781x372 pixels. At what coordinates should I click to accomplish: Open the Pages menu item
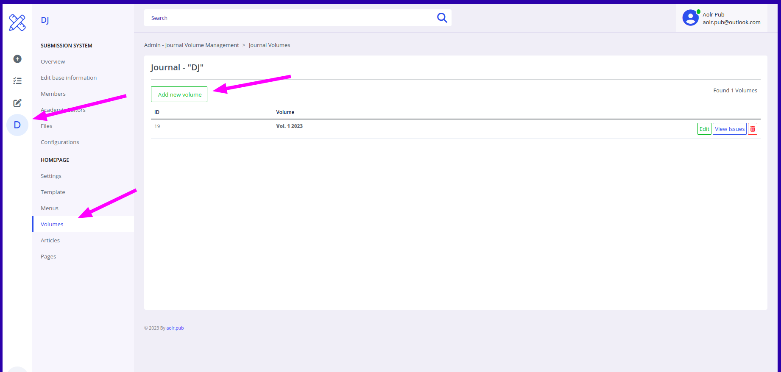tap(48, 256)
